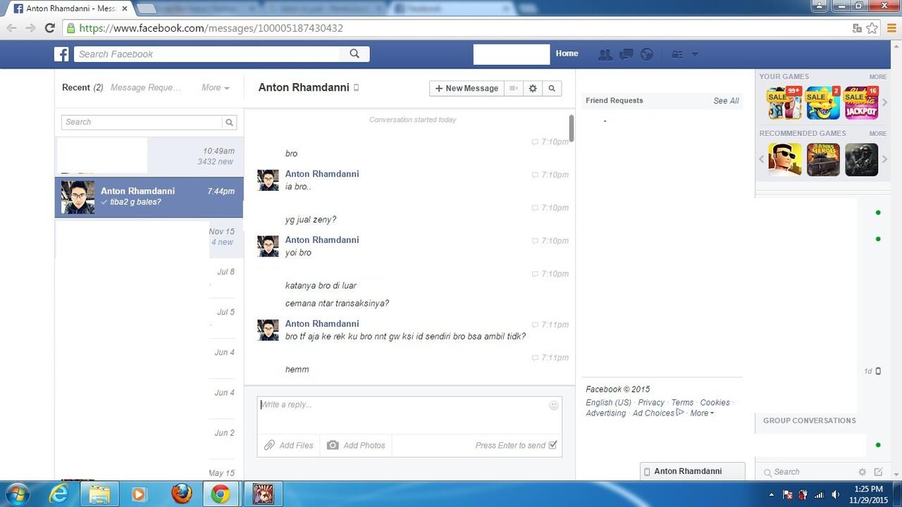Viewport: 902px width, 507px height.
Task: Open the soldier recommended game icon
Action: [861, 160]
